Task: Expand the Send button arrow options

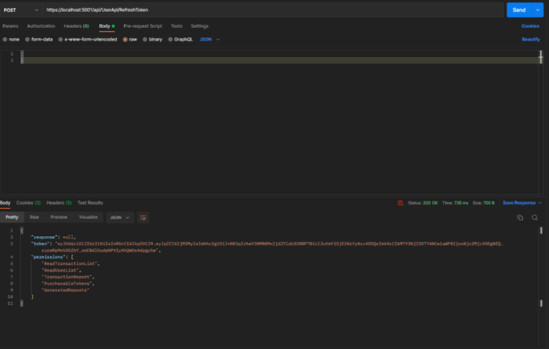Action: click(x=538, y=10)
